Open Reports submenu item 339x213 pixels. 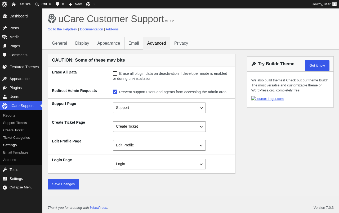coord(21,115)
